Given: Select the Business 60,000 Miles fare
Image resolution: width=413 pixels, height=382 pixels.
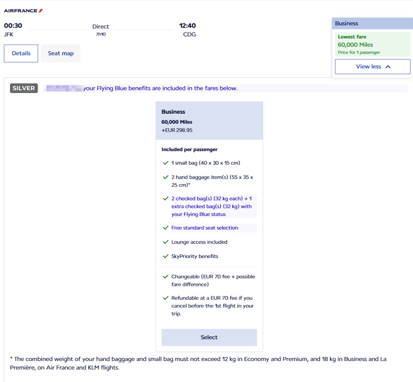Looking at the screenshot, I should 209,337.
